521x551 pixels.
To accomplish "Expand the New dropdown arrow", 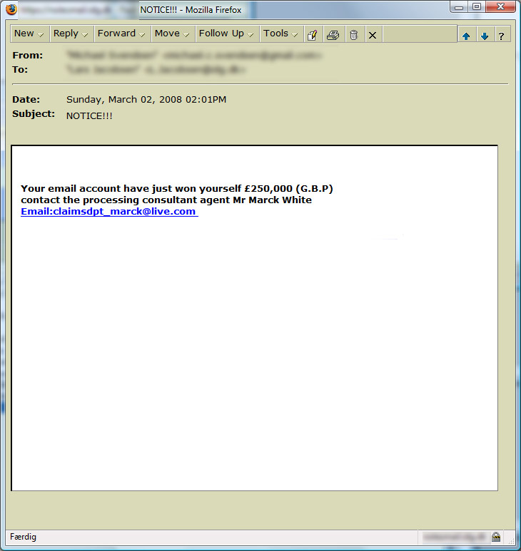I will tap(41, 35).
